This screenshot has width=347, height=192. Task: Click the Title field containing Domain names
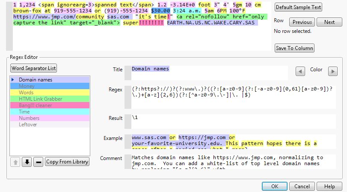click(210, 73)
